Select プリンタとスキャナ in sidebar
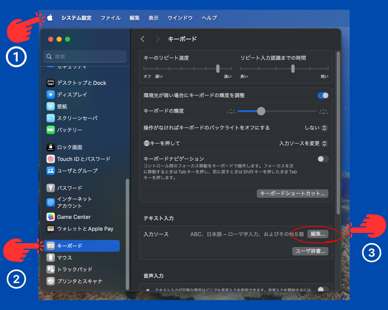Viewport: 388px width, 310px height. 80,281
